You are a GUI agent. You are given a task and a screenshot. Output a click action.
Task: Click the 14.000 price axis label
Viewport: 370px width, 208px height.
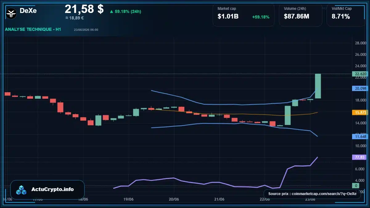click(360, 123)
